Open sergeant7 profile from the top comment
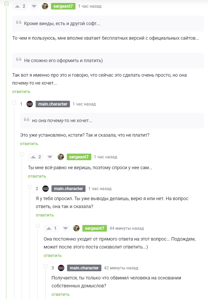 coord(63,6)
